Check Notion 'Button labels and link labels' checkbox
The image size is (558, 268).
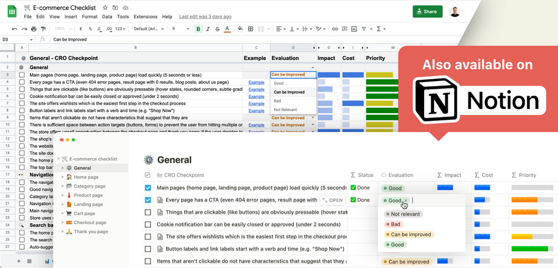pos(148,249)
